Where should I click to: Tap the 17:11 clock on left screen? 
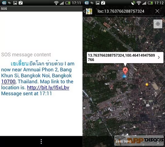[x=76, y=3]
